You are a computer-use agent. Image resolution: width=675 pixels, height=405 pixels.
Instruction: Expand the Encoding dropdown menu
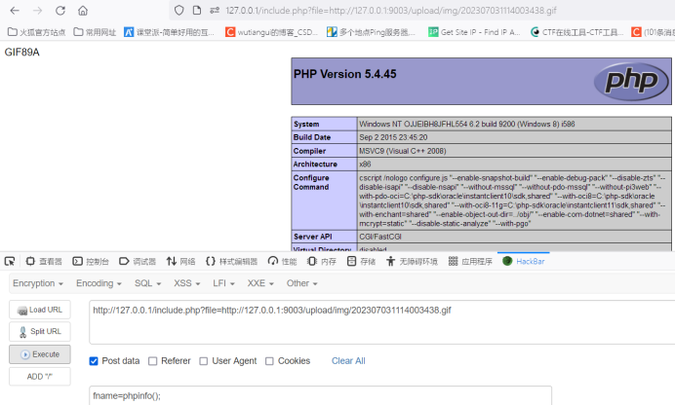point(99,283)
